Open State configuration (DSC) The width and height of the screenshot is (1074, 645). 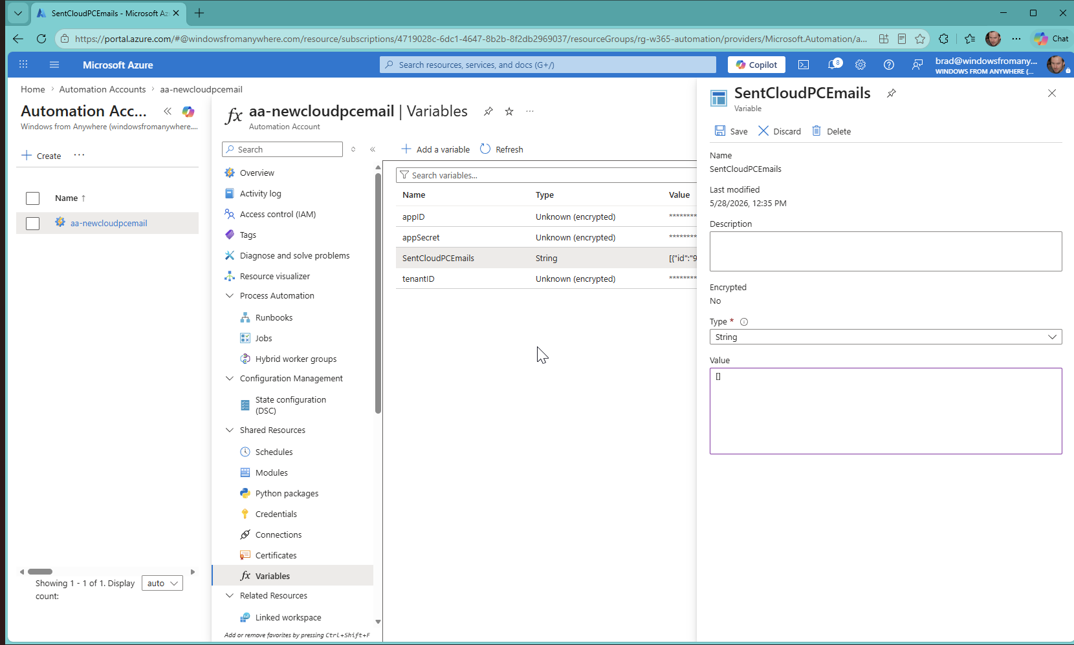(x=290, y=405)
